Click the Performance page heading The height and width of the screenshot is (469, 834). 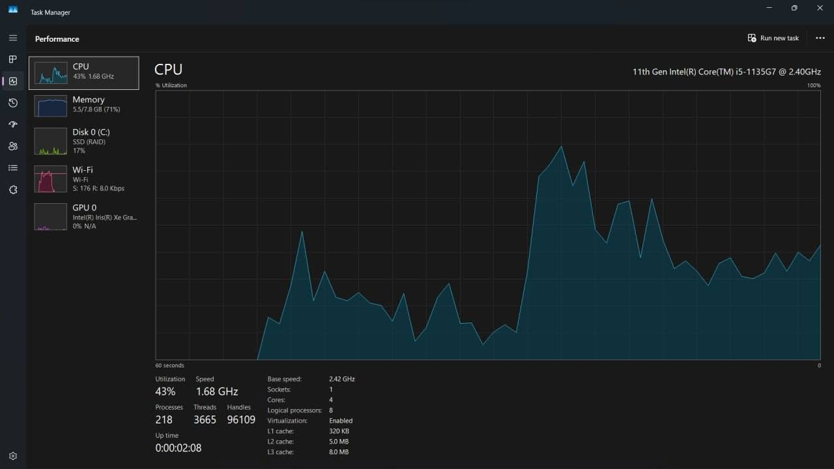point(57,39)
